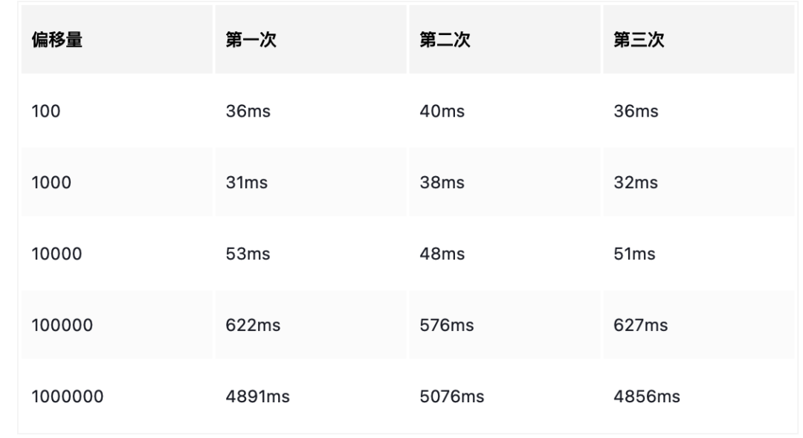This screenshot has width=803, height=438.
Task: Click the 偏移量 column header
Action: [x=117, y=39]
